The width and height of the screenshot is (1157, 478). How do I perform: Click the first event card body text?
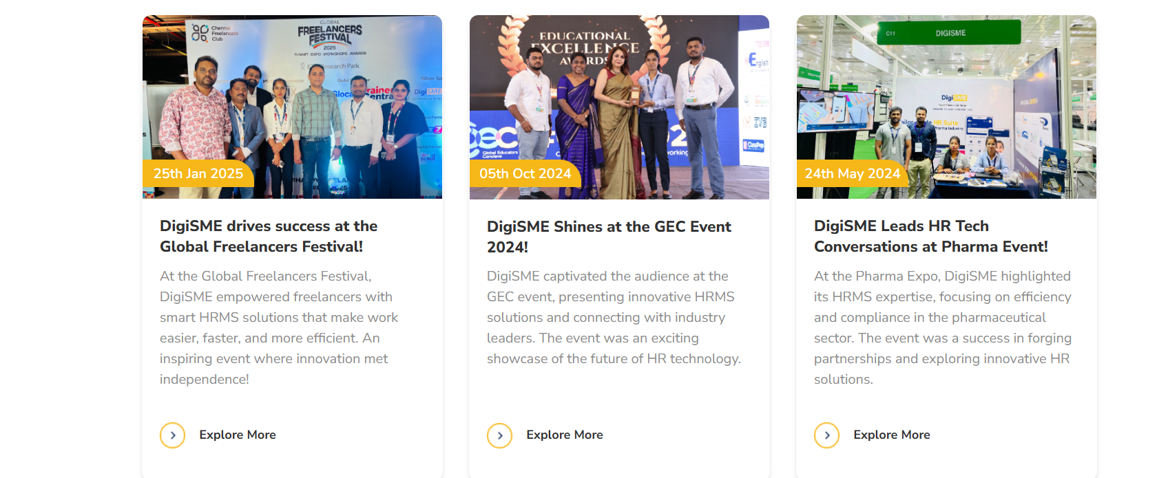(x=278, y=327)
